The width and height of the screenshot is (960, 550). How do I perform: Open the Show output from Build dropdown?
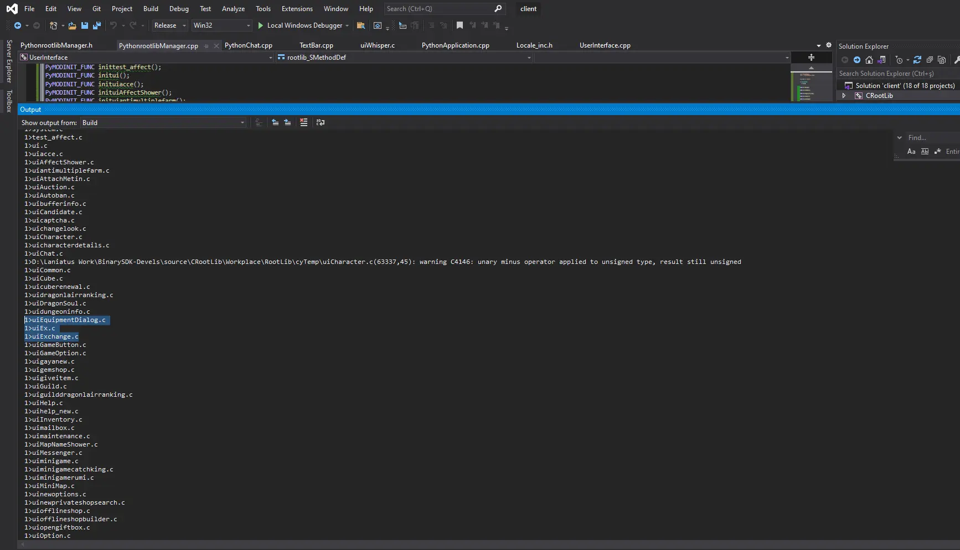163,123
